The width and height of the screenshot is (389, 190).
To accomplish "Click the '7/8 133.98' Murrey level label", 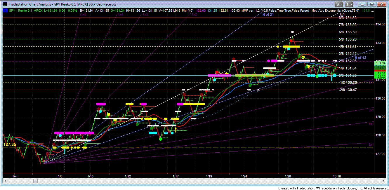I will point(348,25).
